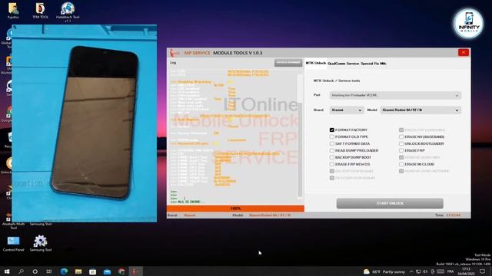The image size is (492, 276).
Task: Switch to the Special Fix Mtk tab
Action: (x=374, y=64)
